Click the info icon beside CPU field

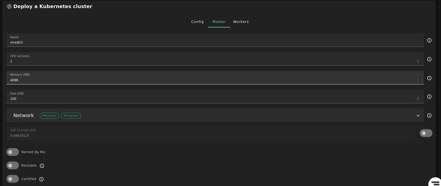tap(429, 59)
